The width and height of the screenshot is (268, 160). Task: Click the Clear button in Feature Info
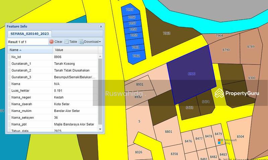(56, 42)
